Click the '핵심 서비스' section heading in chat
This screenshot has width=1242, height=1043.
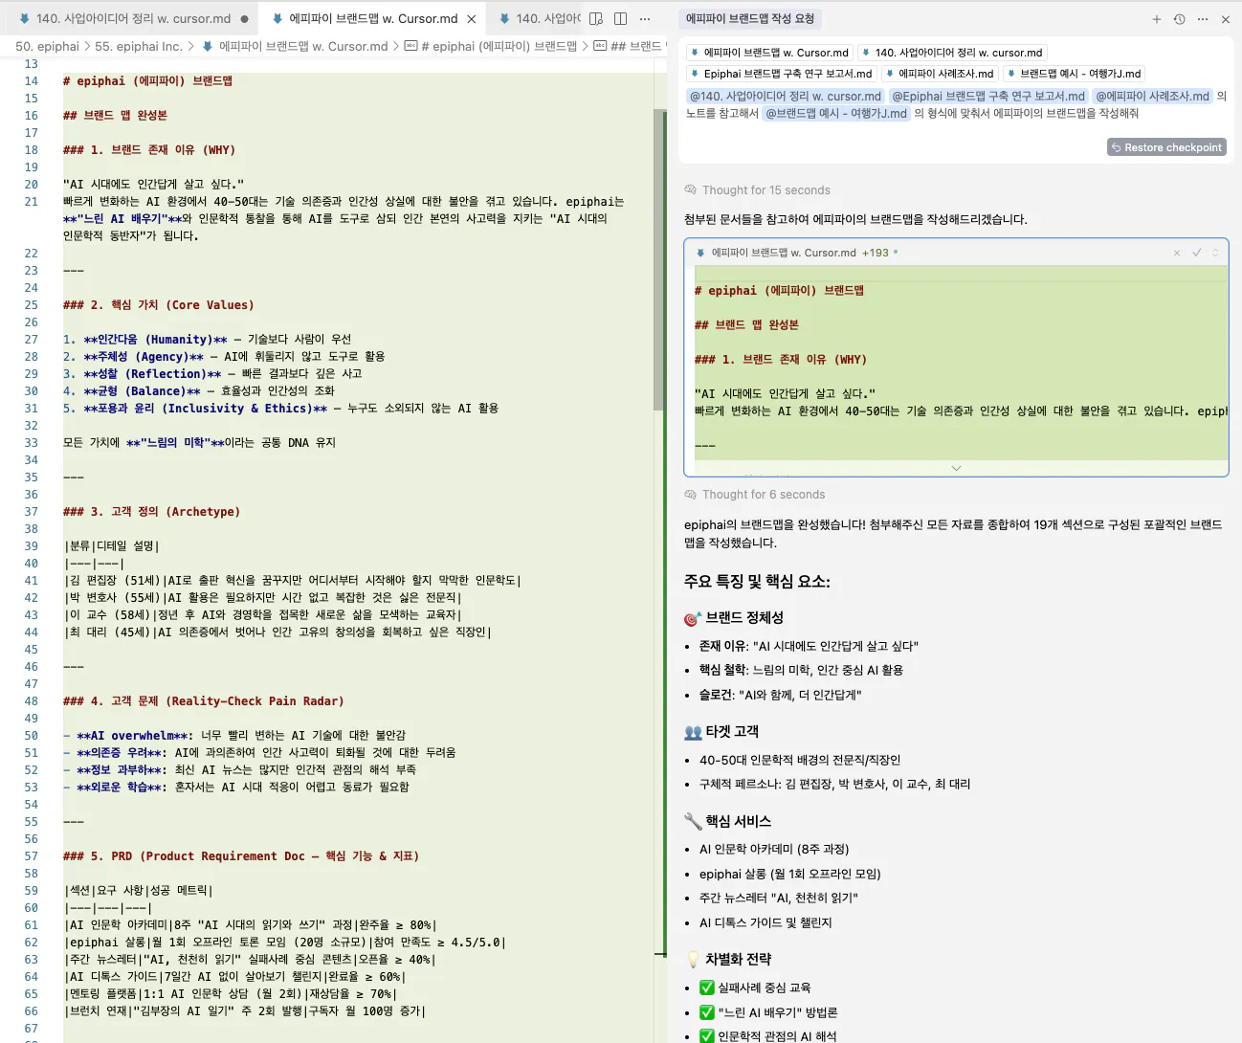coord(738,821)
